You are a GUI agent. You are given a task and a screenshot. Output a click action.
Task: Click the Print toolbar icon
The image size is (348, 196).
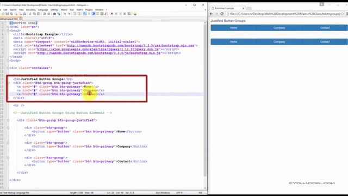[24, 14]
